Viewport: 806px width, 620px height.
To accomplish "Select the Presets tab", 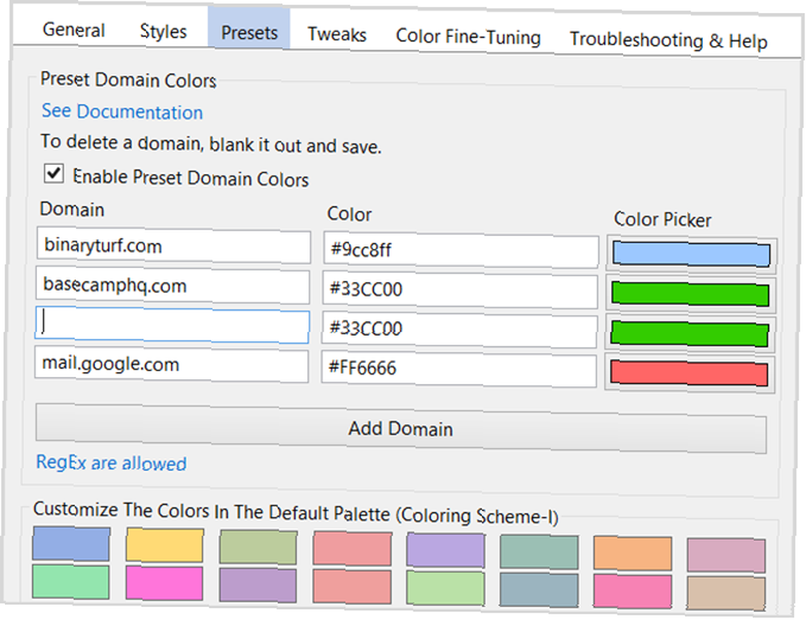I will click(249, 29).
